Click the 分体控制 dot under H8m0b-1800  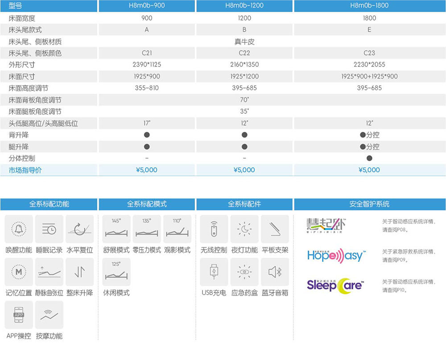[x=369, y=158]
